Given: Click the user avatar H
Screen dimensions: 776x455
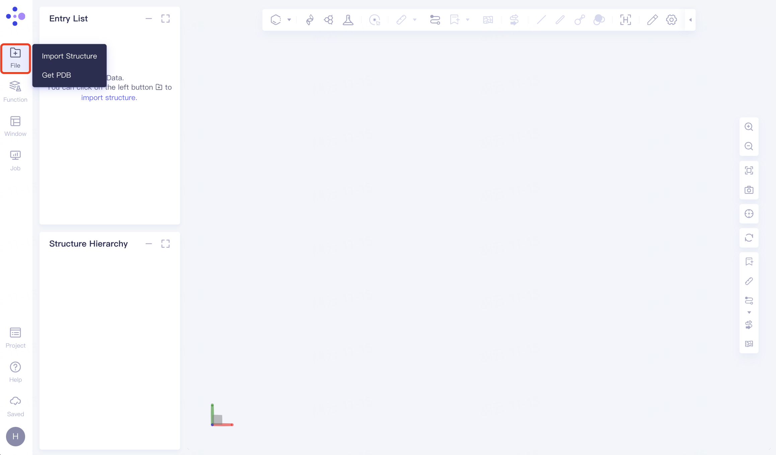Looking at the screenshot, I should pyautogui.click(x=15, y=436).
